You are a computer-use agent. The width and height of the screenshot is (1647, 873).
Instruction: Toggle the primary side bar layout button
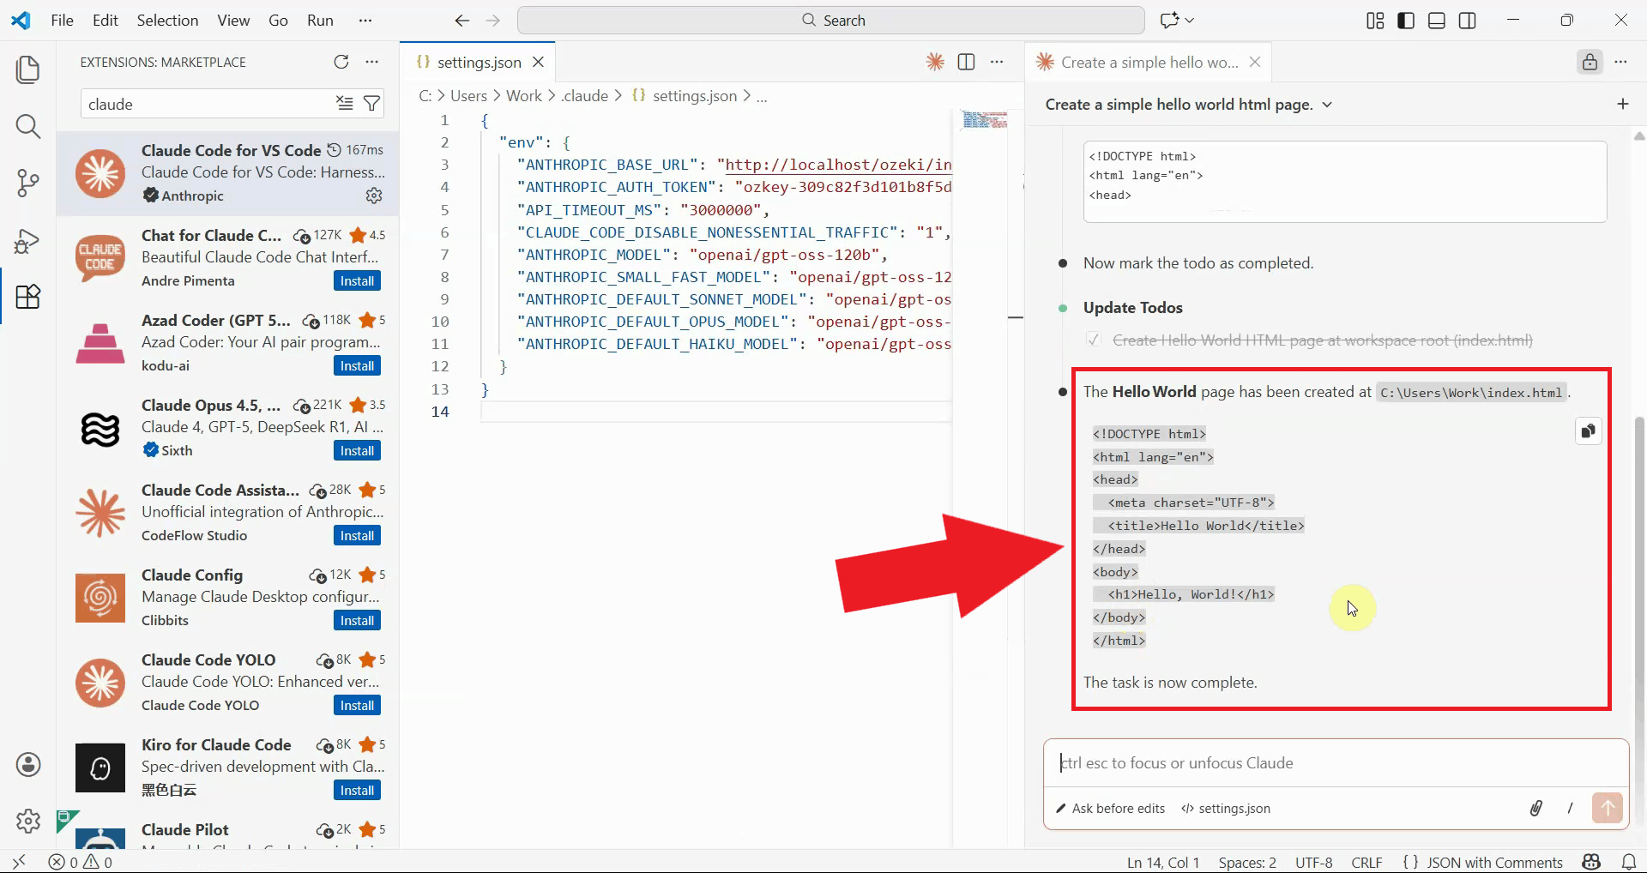tap(1406, 21)
